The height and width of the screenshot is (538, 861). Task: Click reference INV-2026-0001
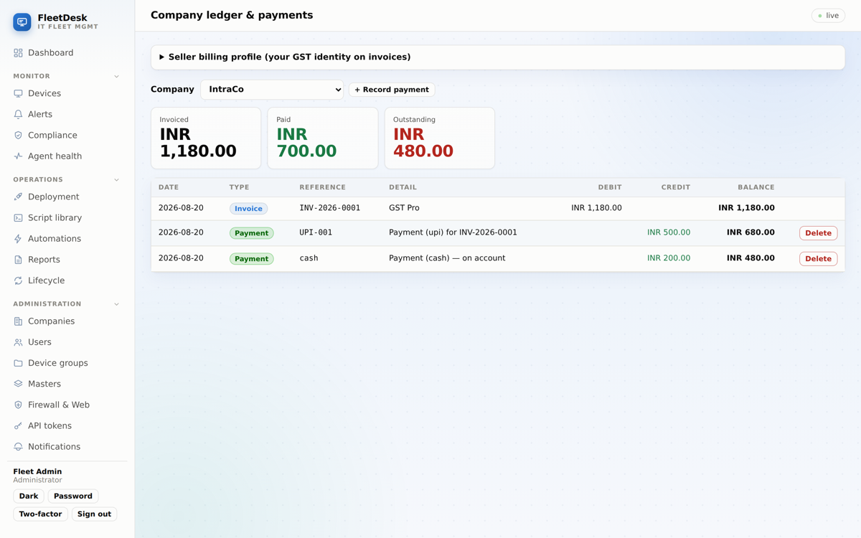pyautogui.click(x=330, y=208)
